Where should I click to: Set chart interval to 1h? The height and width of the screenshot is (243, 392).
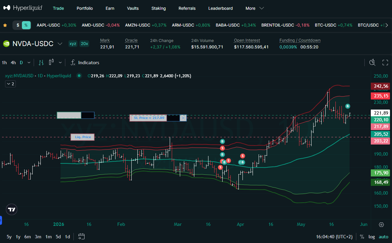click(x=4, y=63)
